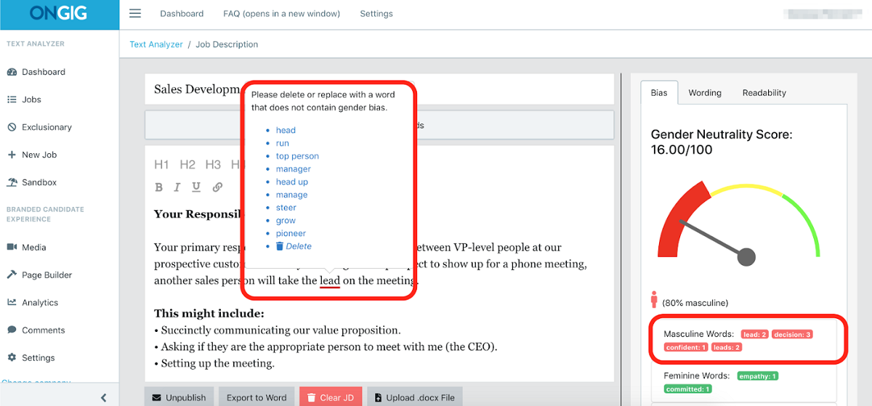872x406 pixels.
Task: Switch to the Readability tab
Action: click(764, 93)
